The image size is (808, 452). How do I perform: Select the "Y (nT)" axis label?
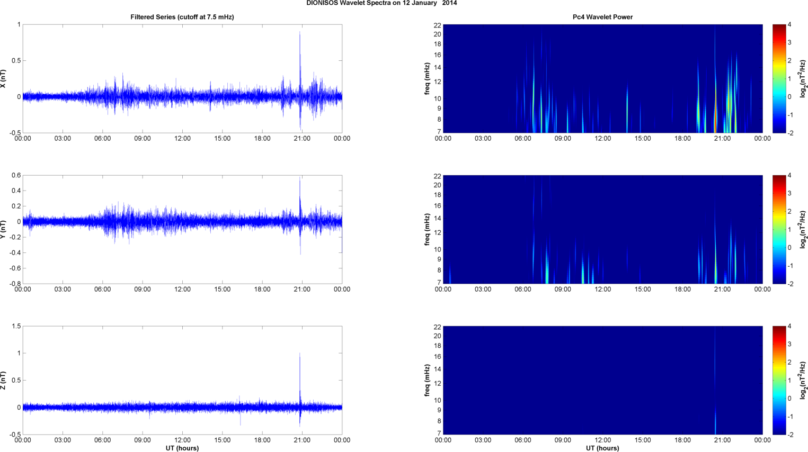coord(4,230)
